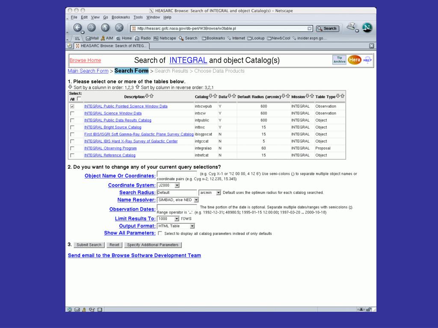Go Home via the toolbar Home icon
Screen dimensions: 438x328
(x=124, y=38)
